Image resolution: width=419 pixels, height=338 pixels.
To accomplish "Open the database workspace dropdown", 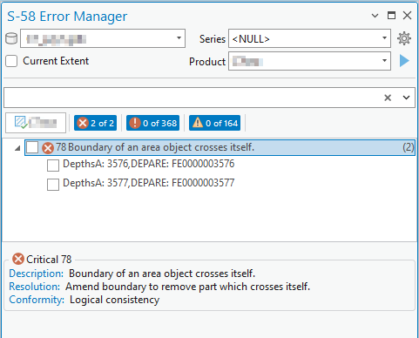I will tap(179, 38).
